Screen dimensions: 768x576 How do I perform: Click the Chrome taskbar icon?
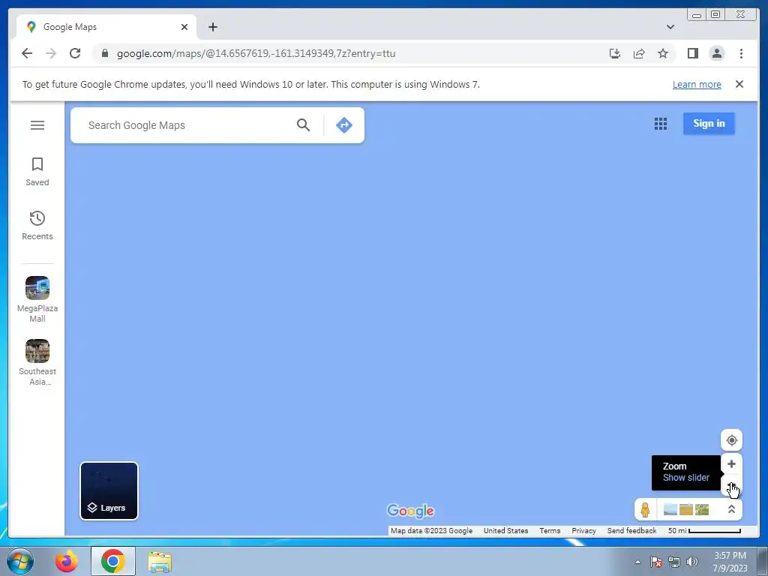(x=112, y=561)
